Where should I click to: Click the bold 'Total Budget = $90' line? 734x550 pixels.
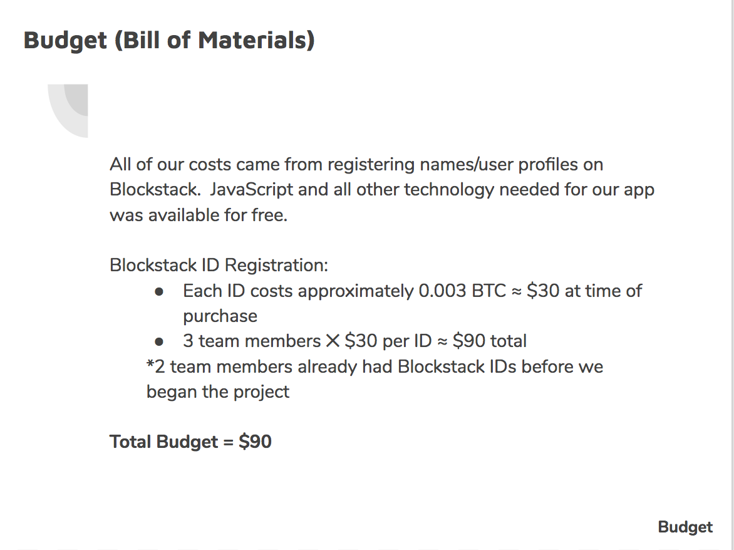[x=190, y=442]
